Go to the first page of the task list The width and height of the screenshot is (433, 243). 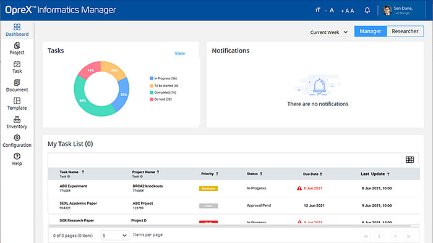pyautogui.click(x=366, y=236)
